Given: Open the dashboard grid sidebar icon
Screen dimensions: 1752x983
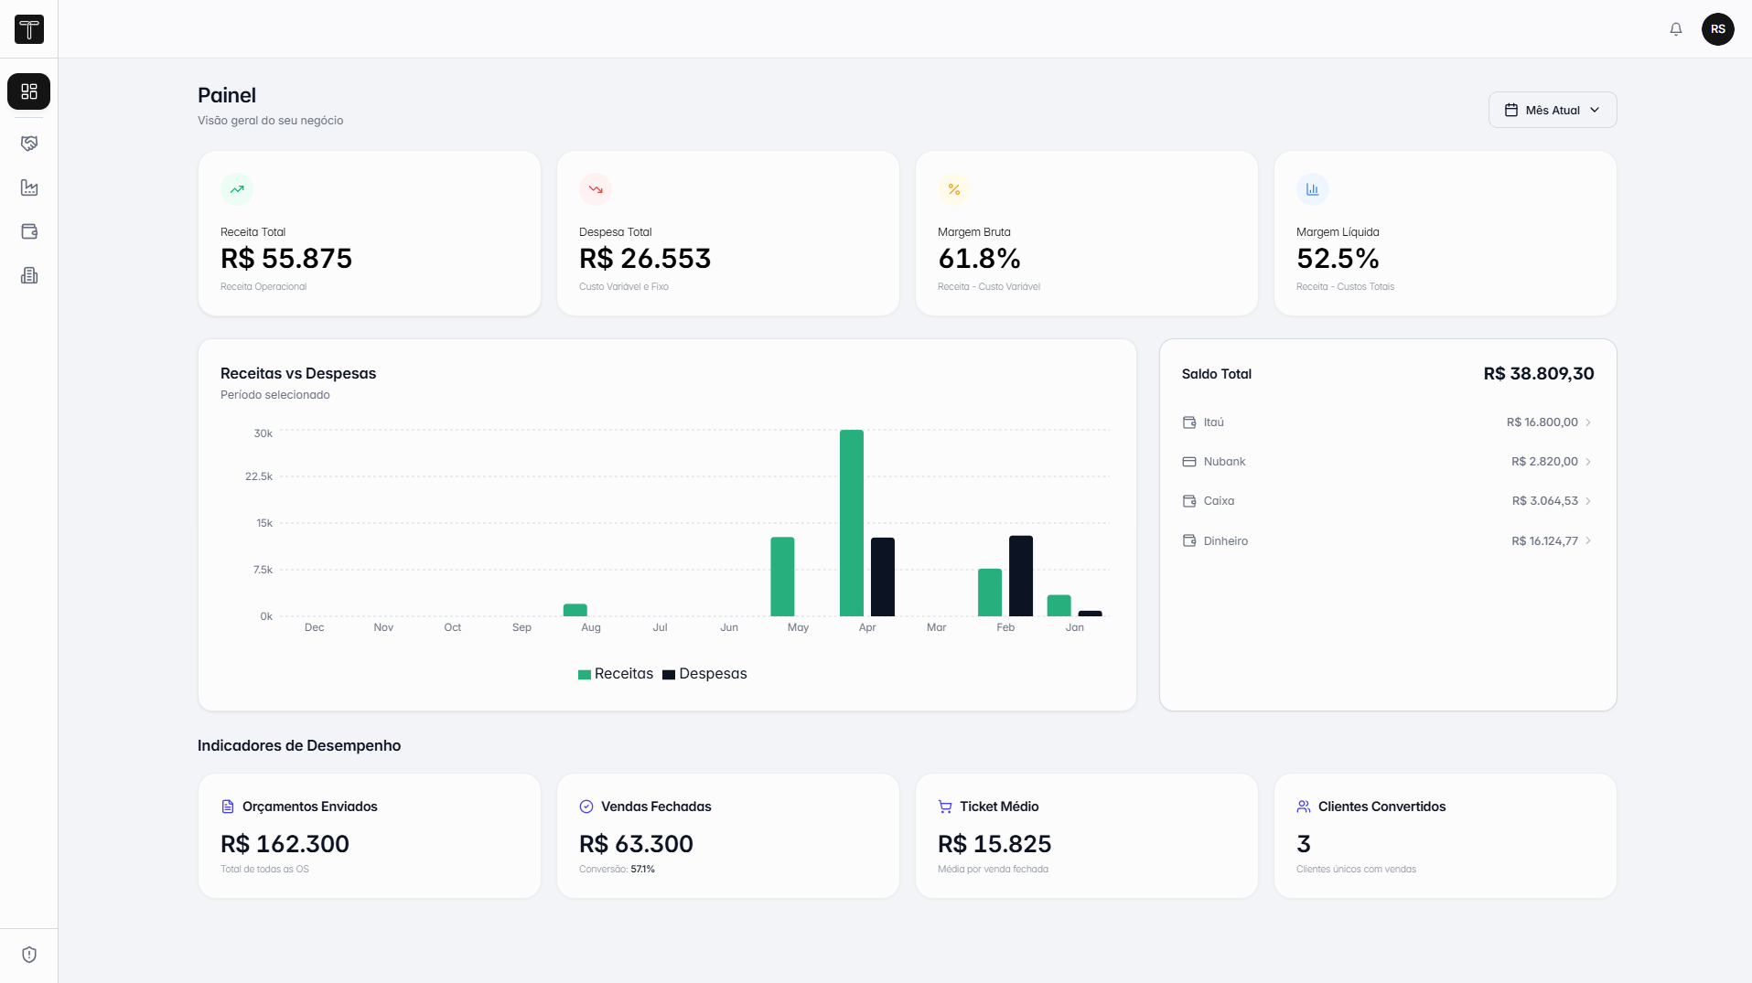Looking at the screenshot, I should pos(29,91).
